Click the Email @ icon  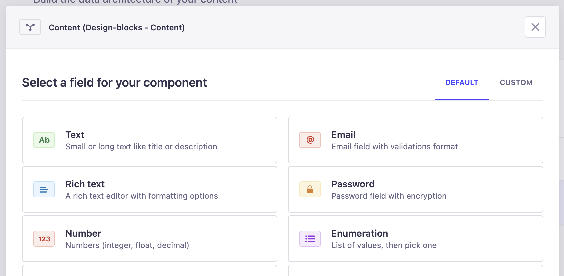point(310,140)
